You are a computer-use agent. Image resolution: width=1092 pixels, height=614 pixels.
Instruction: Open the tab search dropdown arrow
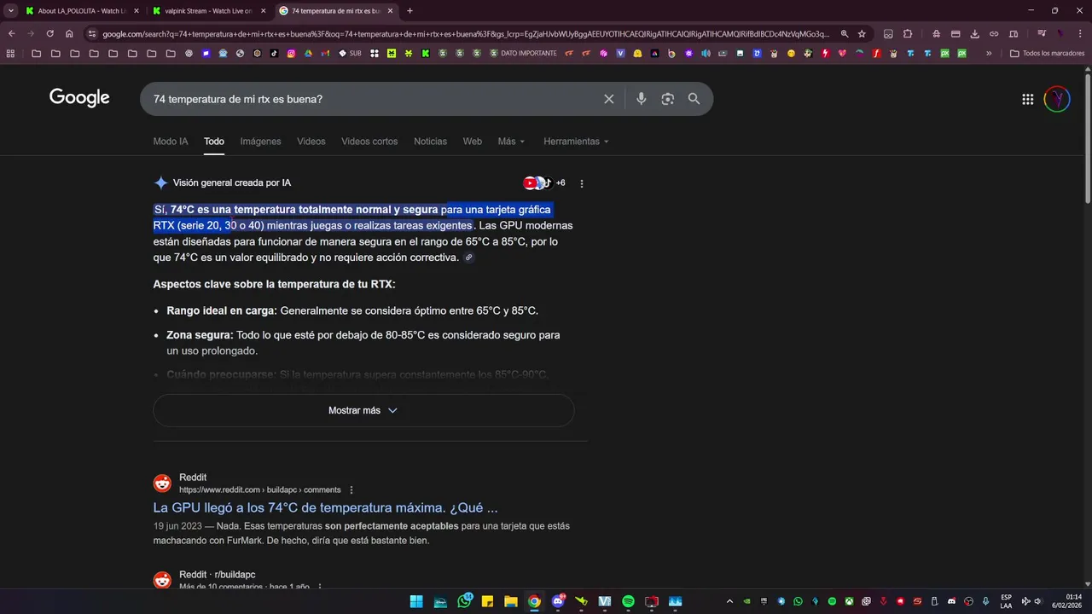tap(11, 11)
